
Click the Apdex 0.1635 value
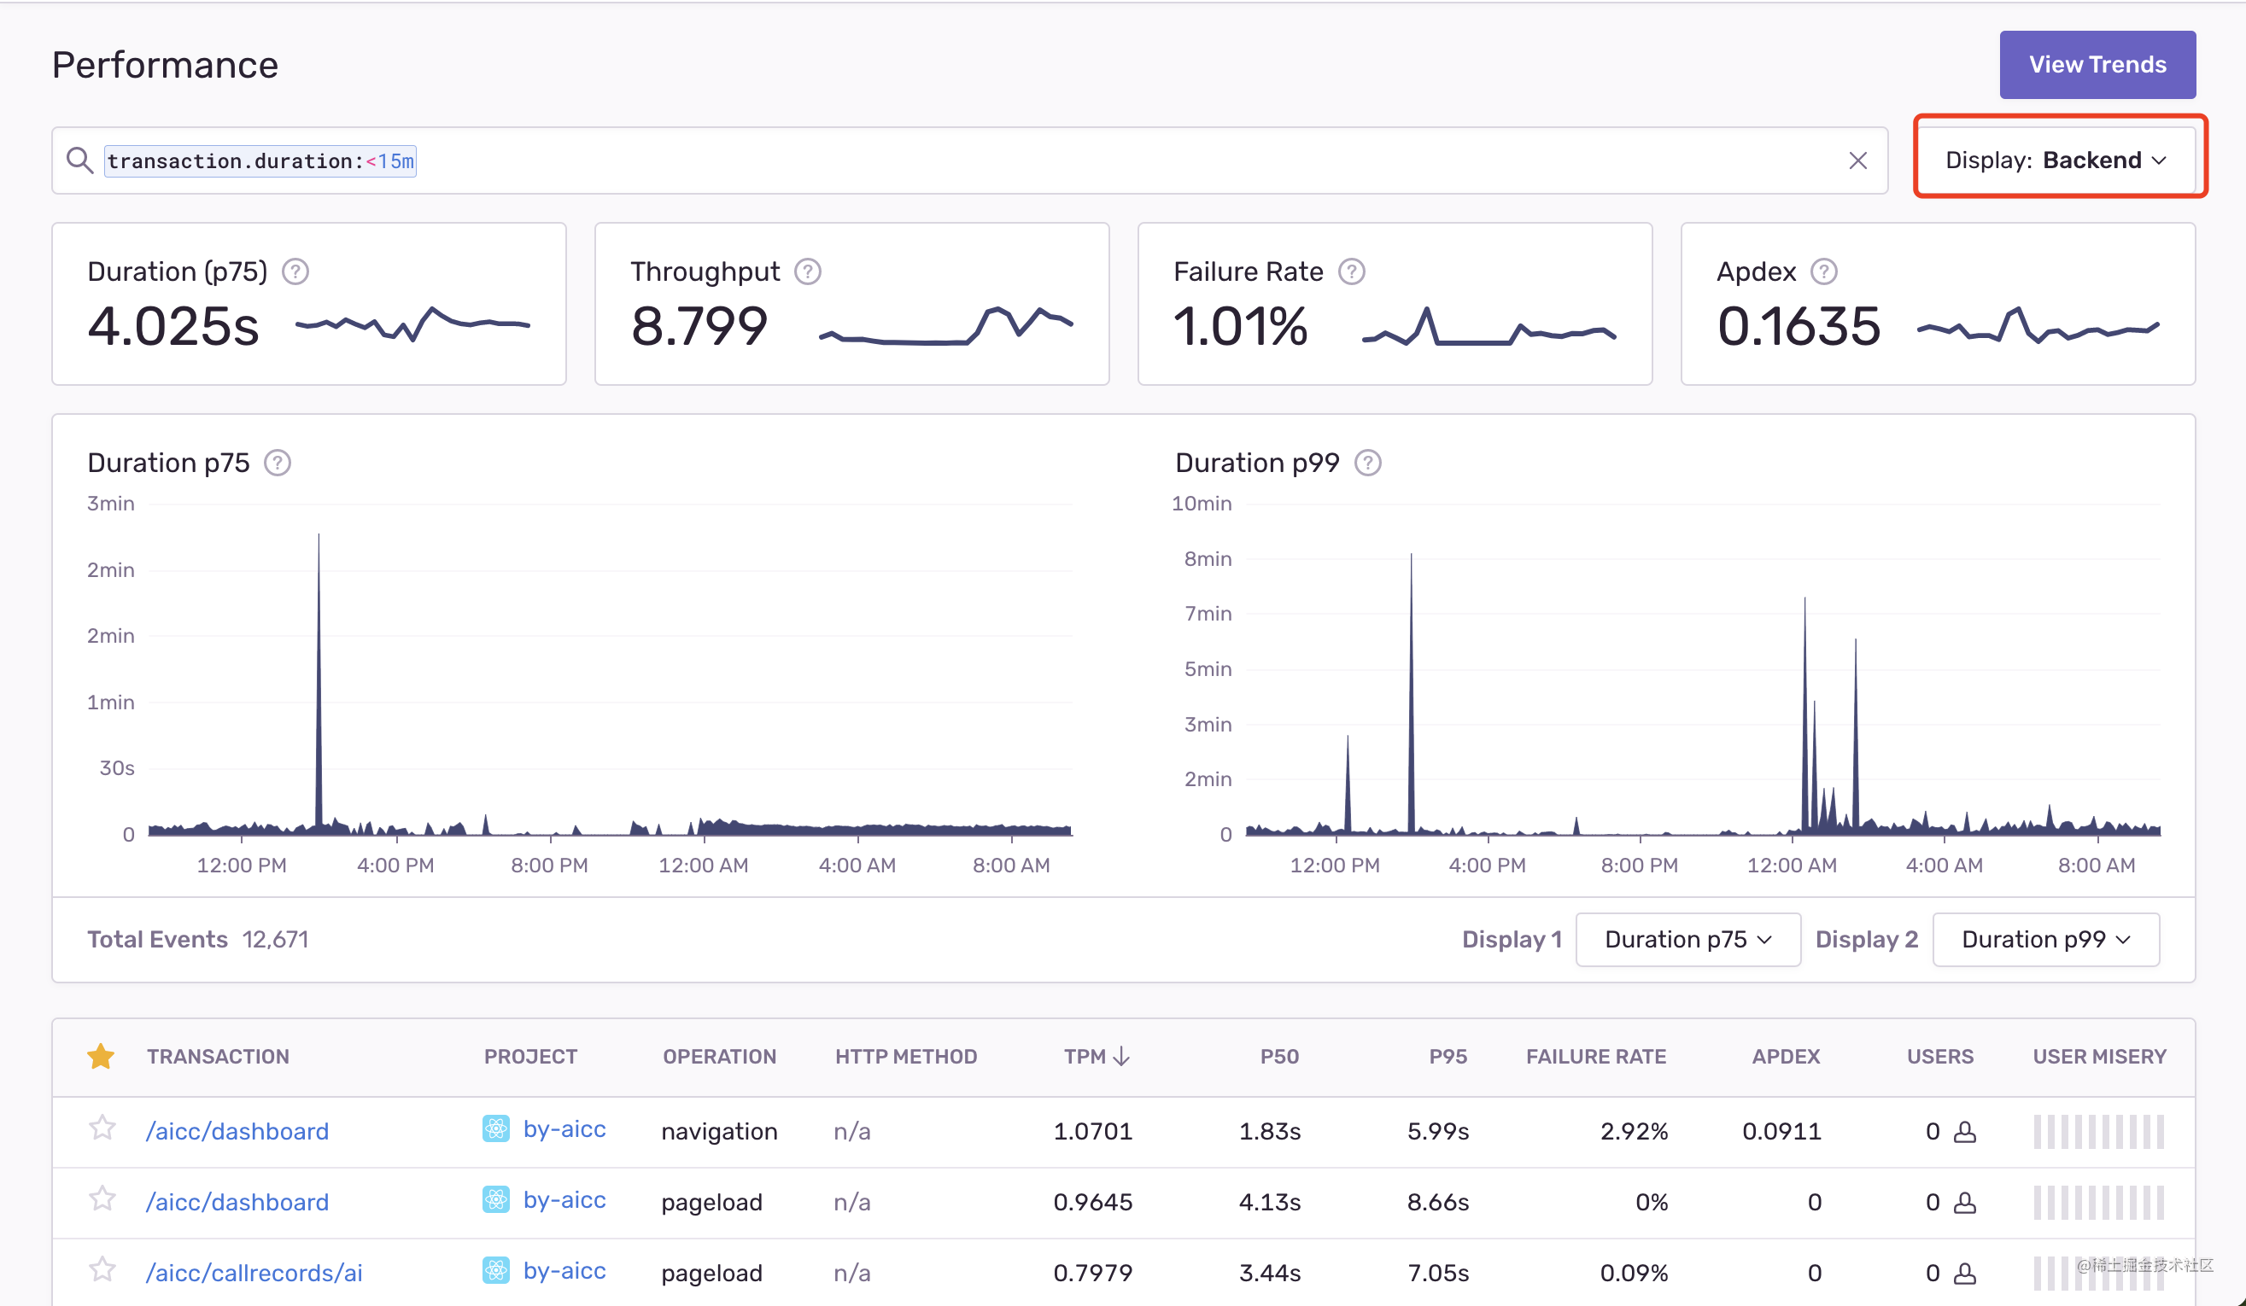[1799, 326]
